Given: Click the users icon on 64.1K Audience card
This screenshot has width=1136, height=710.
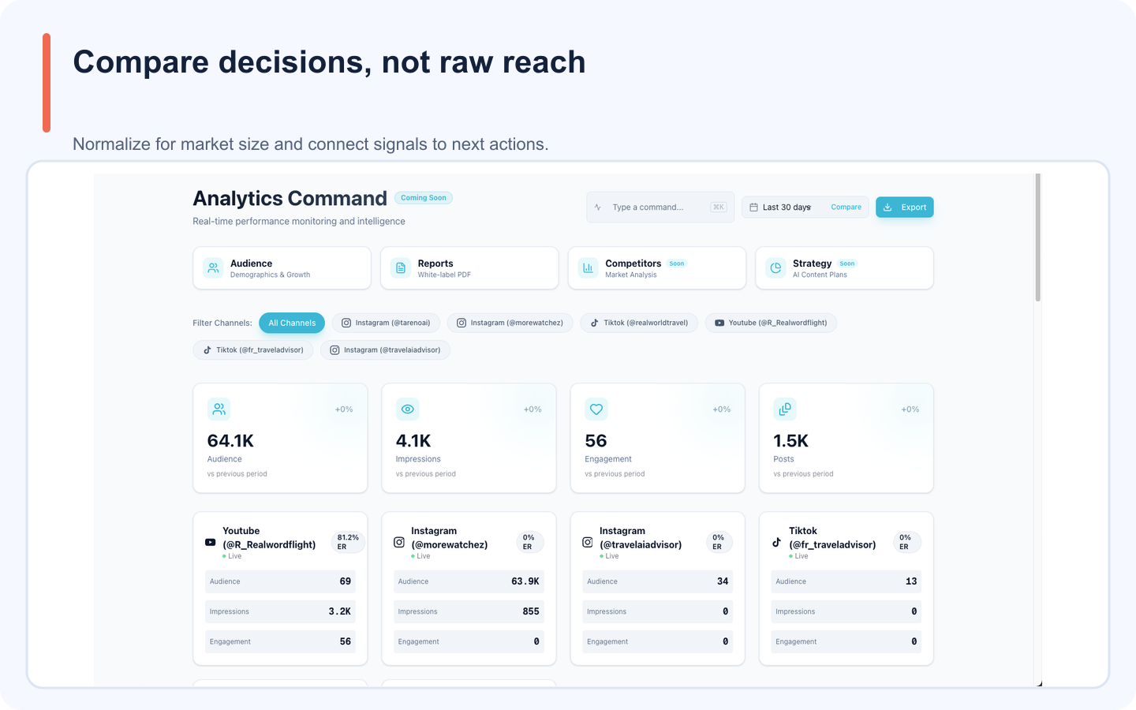Looking at the screenshot, I should tap(219, 409).
